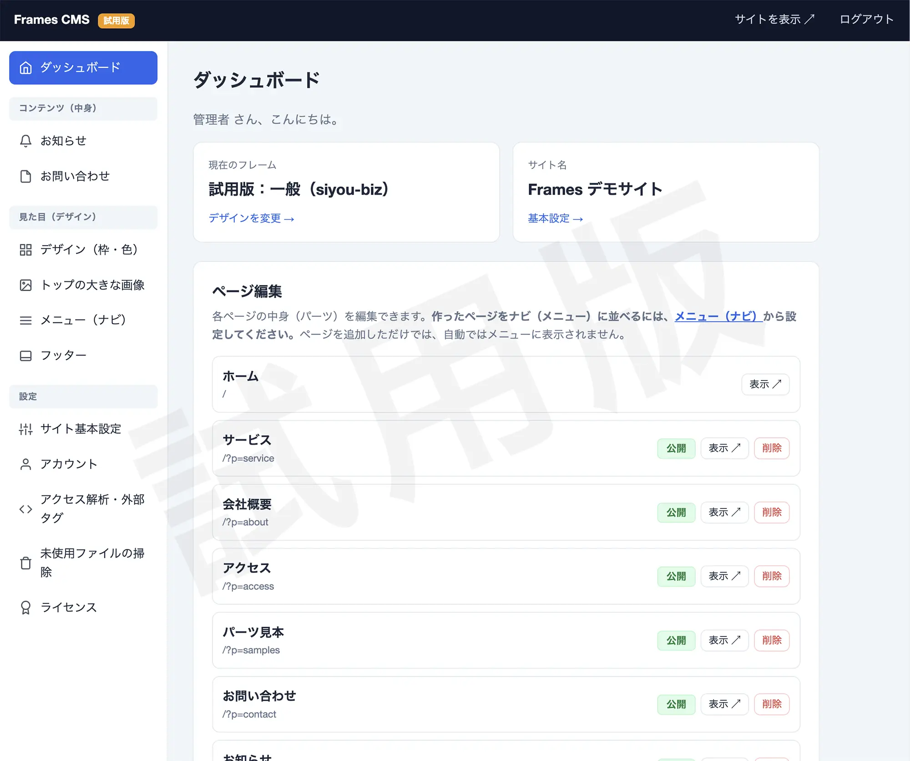The width and height of the screenshot is (910, 761).
Task: Click the bell icon next to お知らせ
Action: pyautogui.click(x=26, y=141)
